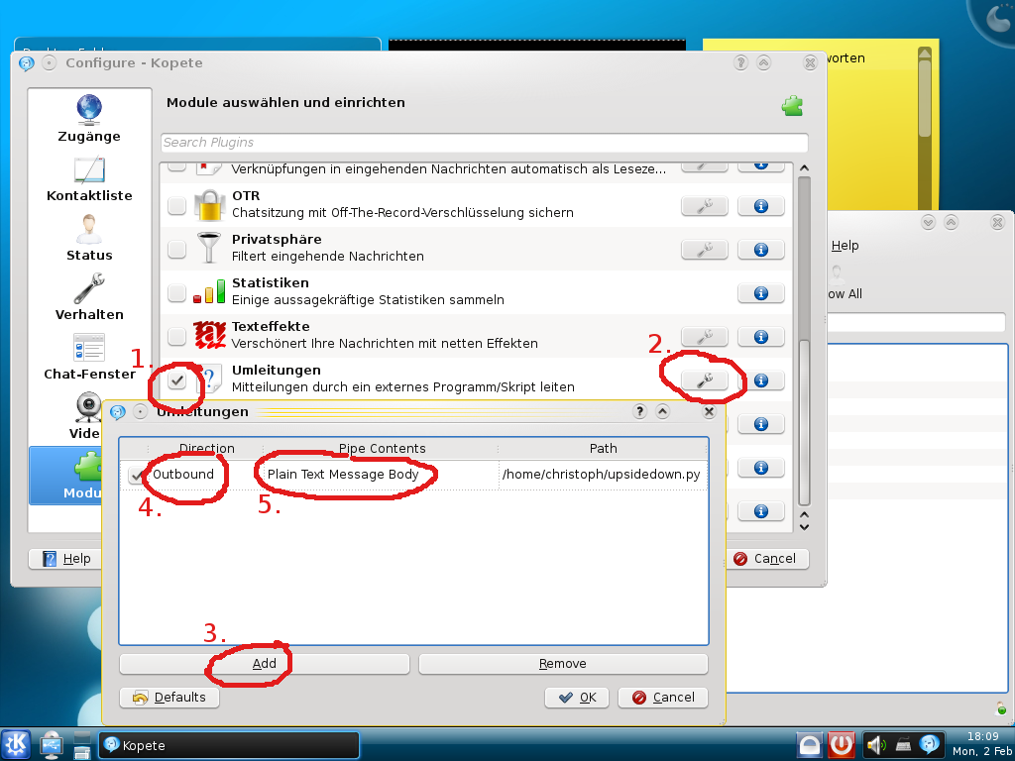The width and height of the screenshot is (1015, 761).
Task: Click the green puzzle plugin icon in header
Action: click(x=792, y=105)
